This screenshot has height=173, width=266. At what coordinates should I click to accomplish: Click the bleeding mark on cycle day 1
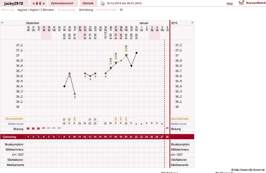[x=28, y=129]
